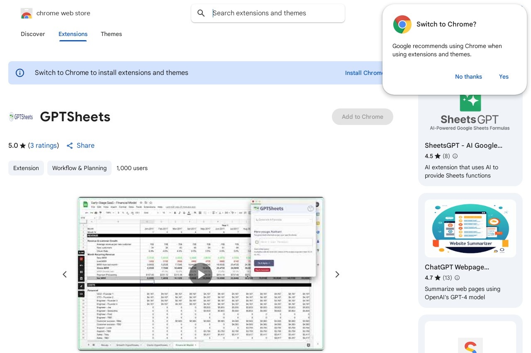Open the Themes tab
This screenshot has width=531, height=353.
pos(111,34)
